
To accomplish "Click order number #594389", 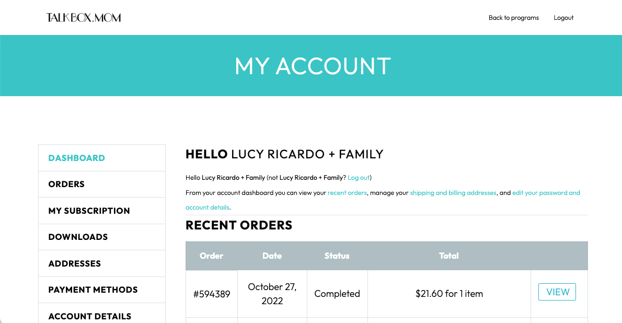I will pos(212,294).
